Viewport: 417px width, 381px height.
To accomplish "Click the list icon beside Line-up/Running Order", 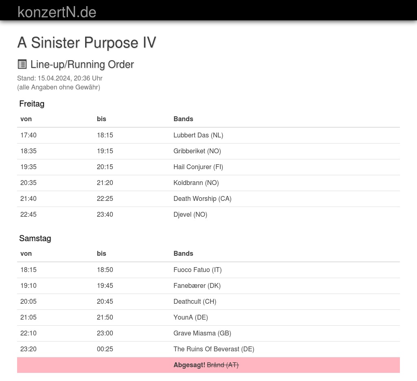I will [x=22, y=64].
